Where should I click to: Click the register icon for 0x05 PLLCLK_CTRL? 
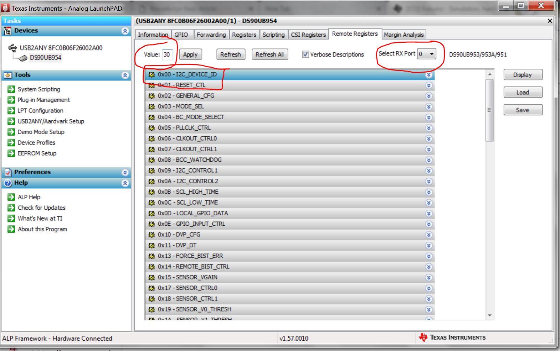click(151, 128)
